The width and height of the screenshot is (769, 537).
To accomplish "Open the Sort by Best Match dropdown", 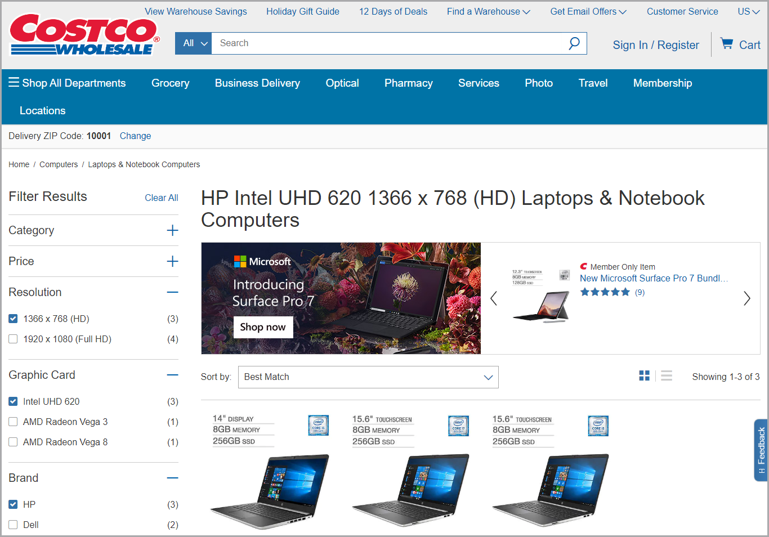I will click(x=368, y=377).
